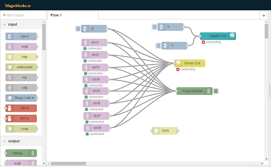The image size is (271, 167).
Task: Click the canvas vertical scrollbar thumb
Action: click(x=266, y=31)
